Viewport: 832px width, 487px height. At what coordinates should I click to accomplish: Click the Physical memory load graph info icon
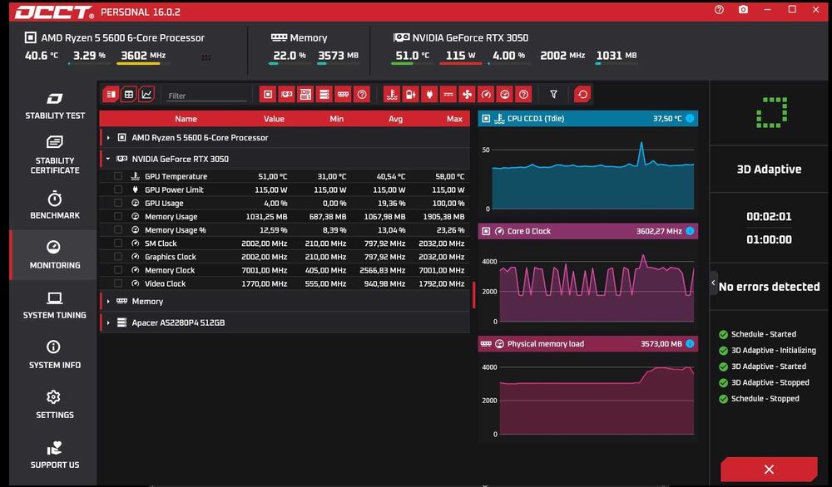[690, 344]
